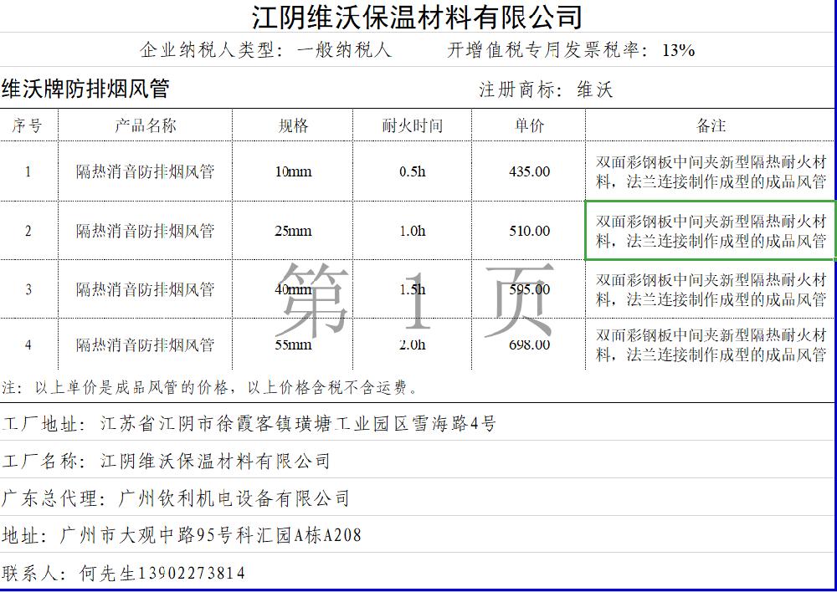Viewport: 837px width, 592px height.
Task: Select the 产品名称 header cell
Action: [x=145, y=125]
